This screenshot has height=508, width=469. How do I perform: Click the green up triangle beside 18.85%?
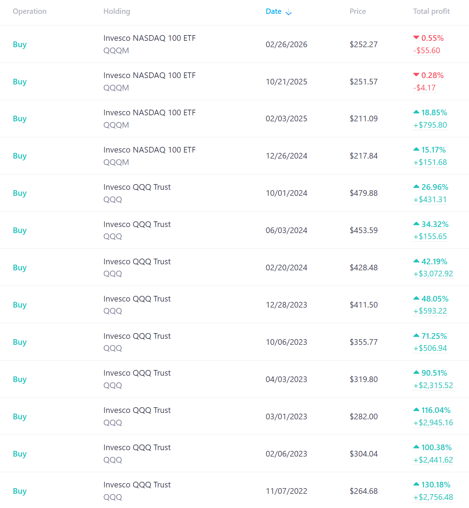coord(416,112)
